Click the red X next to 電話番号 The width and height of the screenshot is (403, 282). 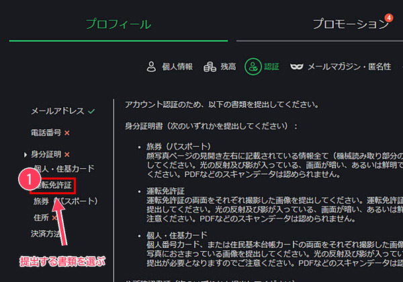click(66, 133)
